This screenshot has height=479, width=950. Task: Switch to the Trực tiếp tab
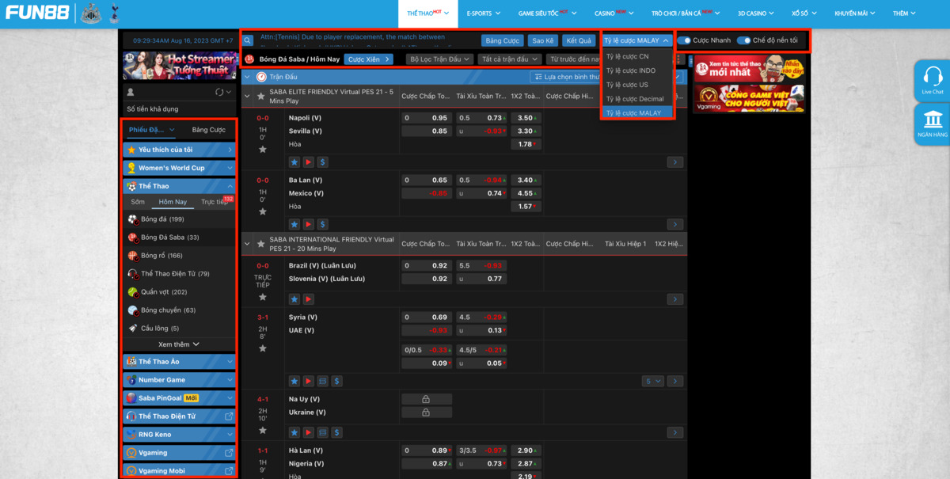[215, 202]
